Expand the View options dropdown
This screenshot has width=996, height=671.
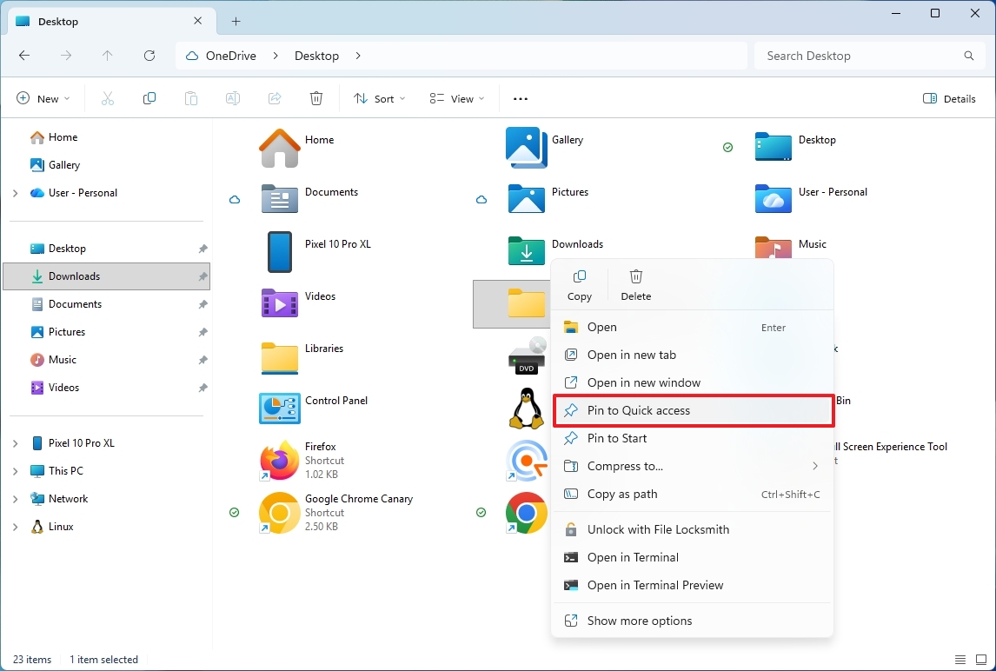click(455, 98)
